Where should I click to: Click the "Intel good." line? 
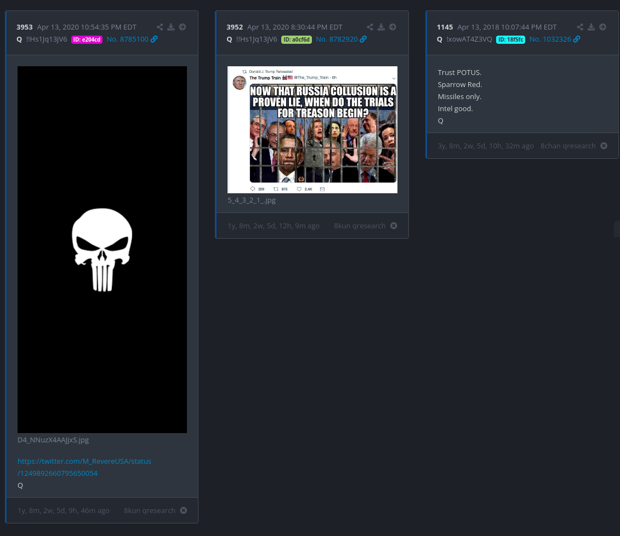(x=455, y=108)
